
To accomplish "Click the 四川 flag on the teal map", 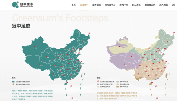I will (x=55, y=66).
